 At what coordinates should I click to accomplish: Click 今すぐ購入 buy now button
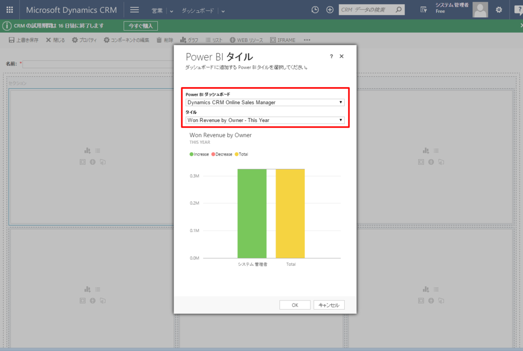[x=140, y=26]
